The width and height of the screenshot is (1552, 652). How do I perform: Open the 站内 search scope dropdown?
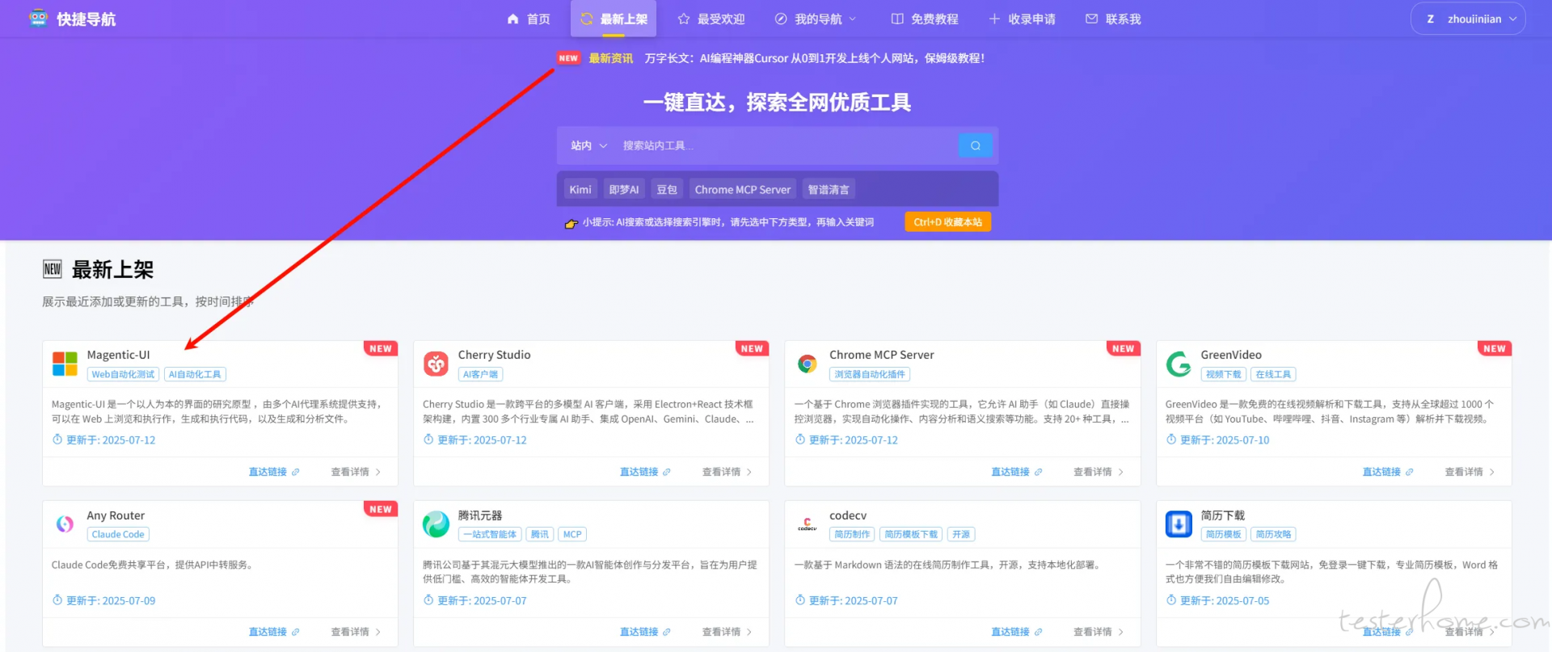click(588, 145)
